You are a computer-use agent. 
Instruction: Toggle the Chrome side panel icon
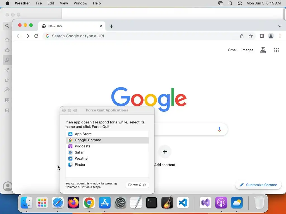[x=262, y=36]
